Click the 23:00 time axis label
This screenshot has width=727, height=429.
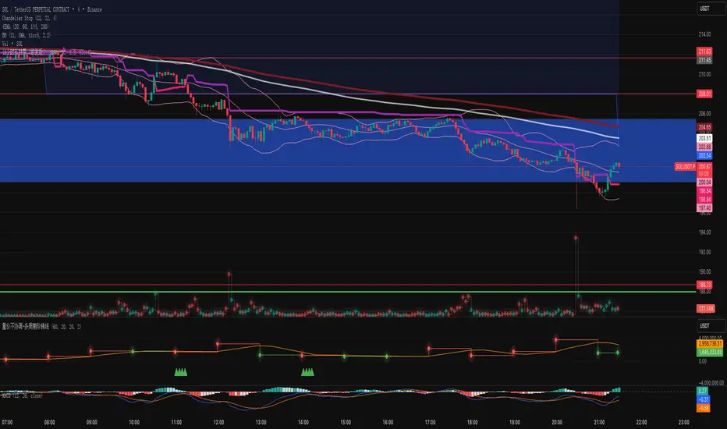pos(684,422)
